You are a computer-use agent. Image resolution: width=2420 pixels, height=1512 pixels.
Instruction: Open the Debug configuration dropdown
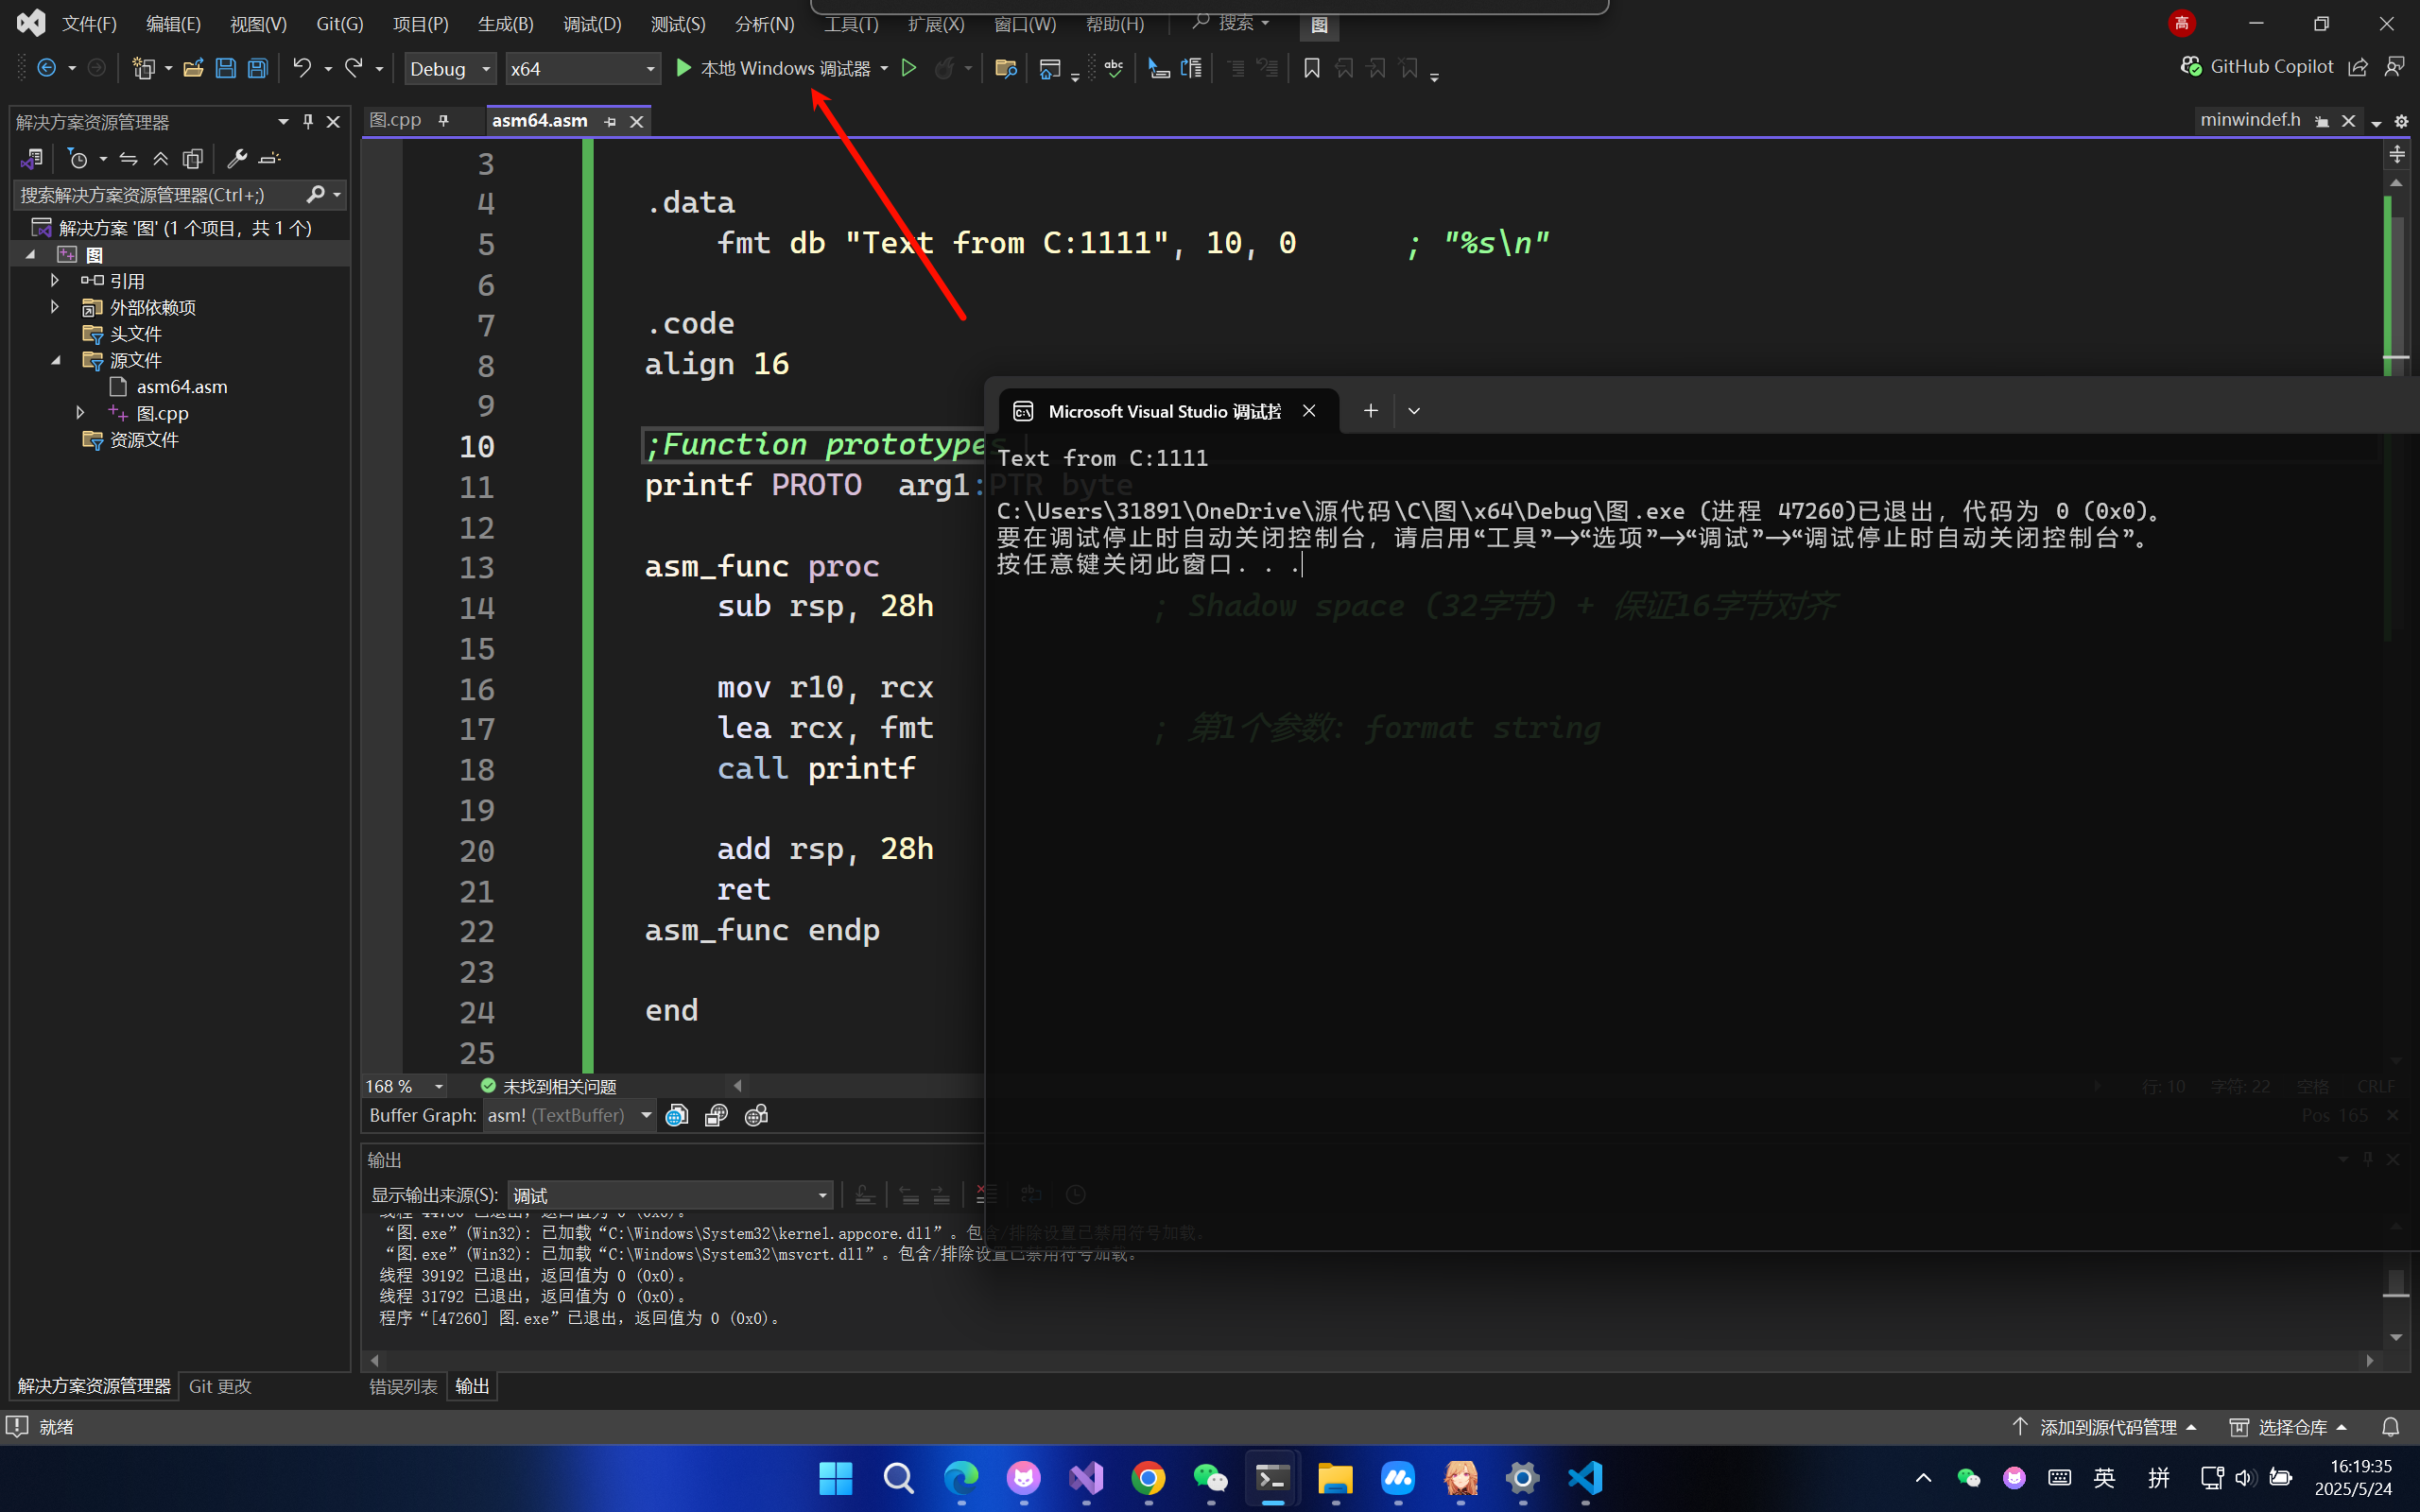(x=450, y=68)
